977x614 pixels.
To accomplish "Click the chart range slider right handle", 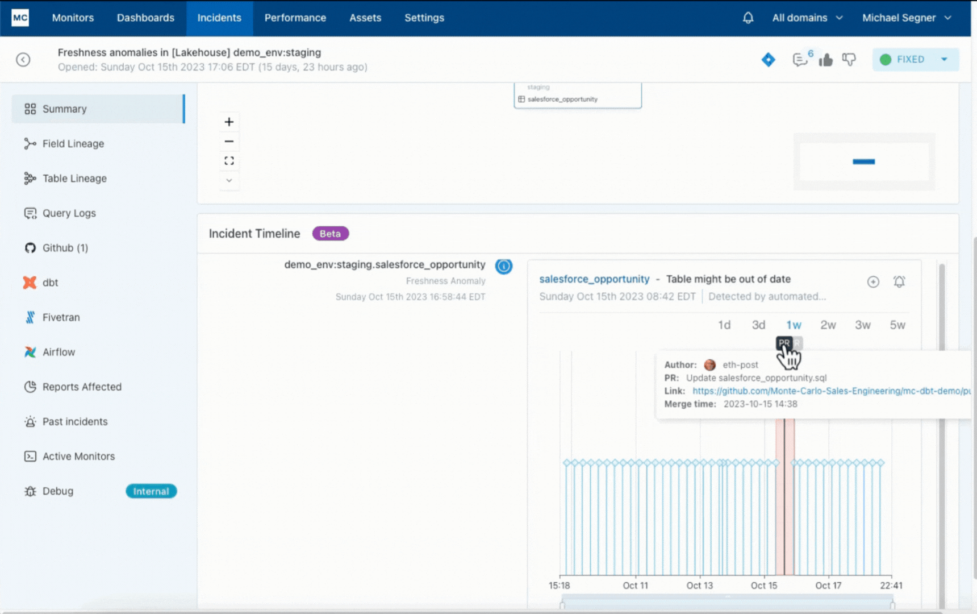I will click(x=892, y=605).
